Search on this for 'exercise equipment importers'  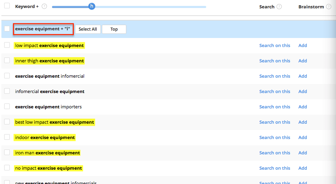(x=275, y=107)
